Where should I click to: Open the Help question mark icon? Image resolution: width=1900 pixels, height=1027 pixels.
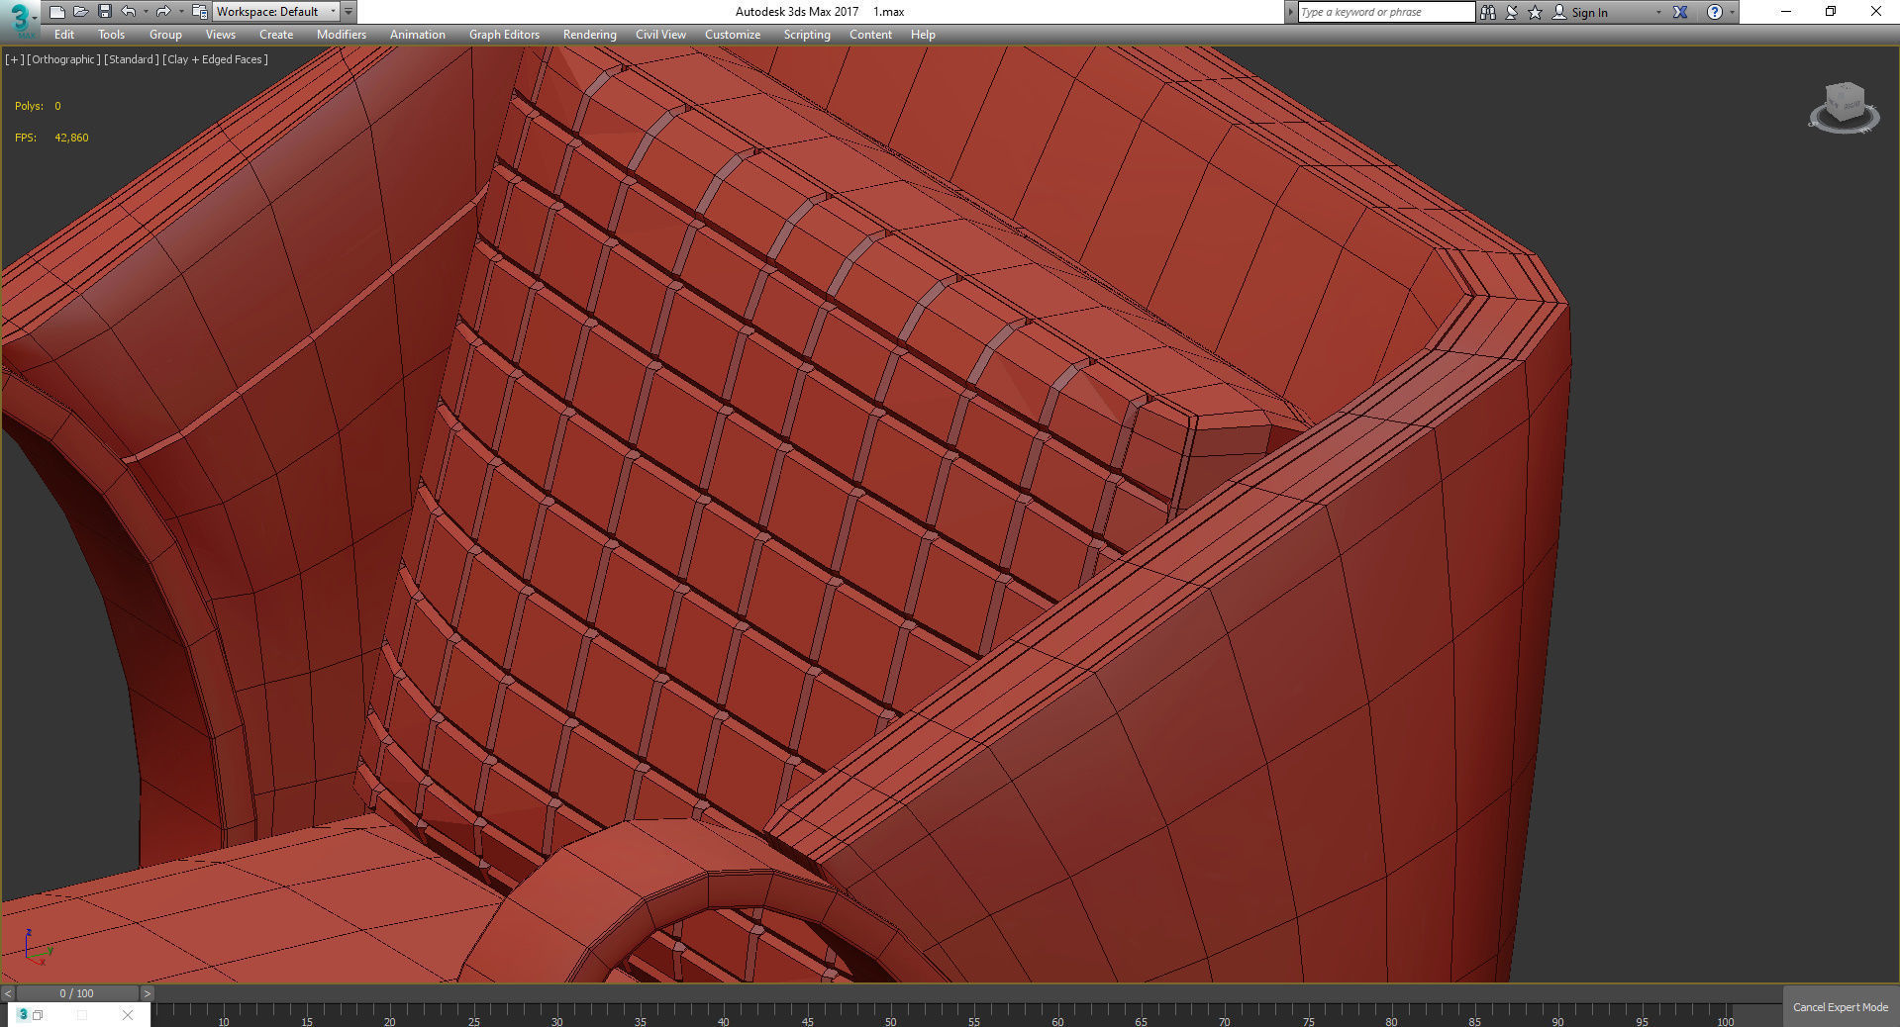[1714, 12]
